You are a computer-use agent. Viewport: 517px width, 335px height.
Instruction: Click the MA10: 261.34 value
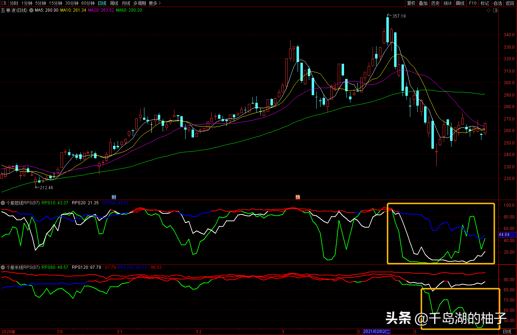pos(73,10)
